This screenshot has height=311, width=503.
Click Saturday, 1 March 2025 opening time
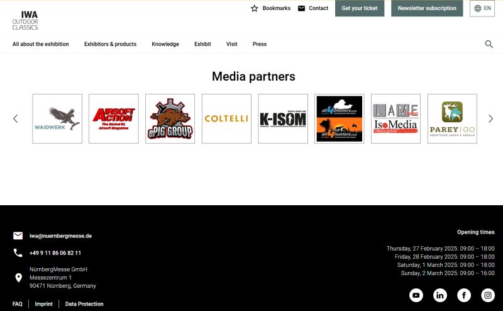click(446, 265)
